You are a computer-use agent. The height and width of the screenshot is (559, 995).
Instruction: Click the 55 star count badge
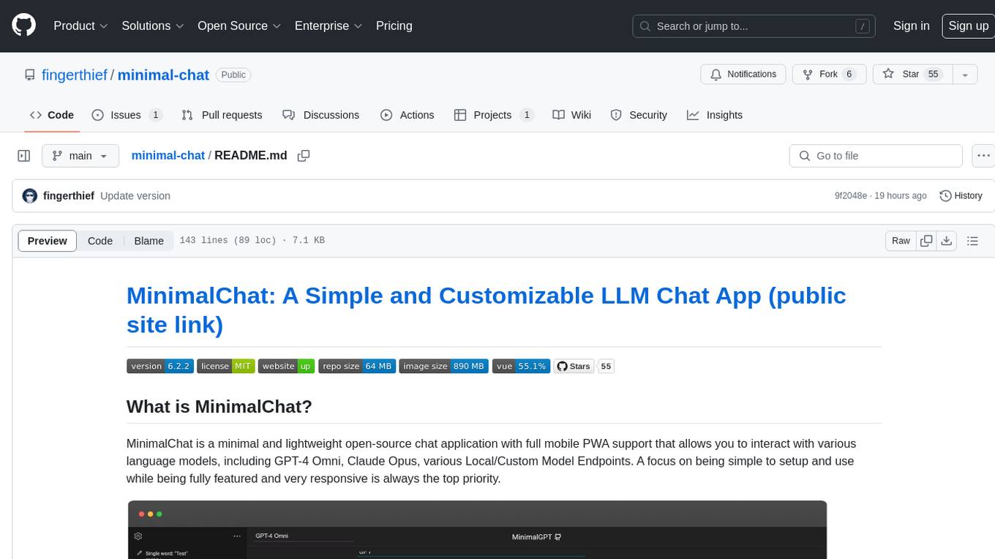point(606,366)
